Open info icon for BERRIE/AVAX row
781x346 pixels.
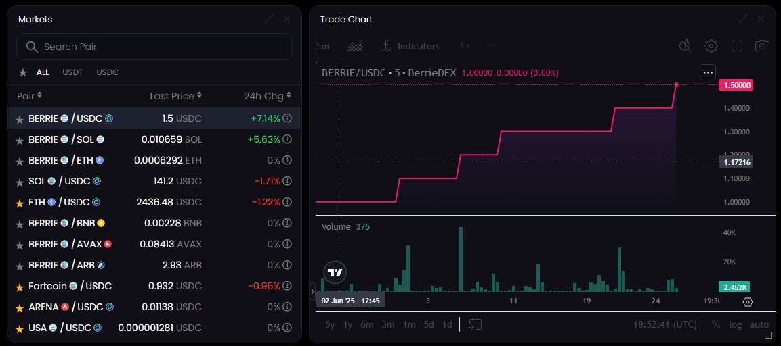pyautogui.click(x=287, y=244)
